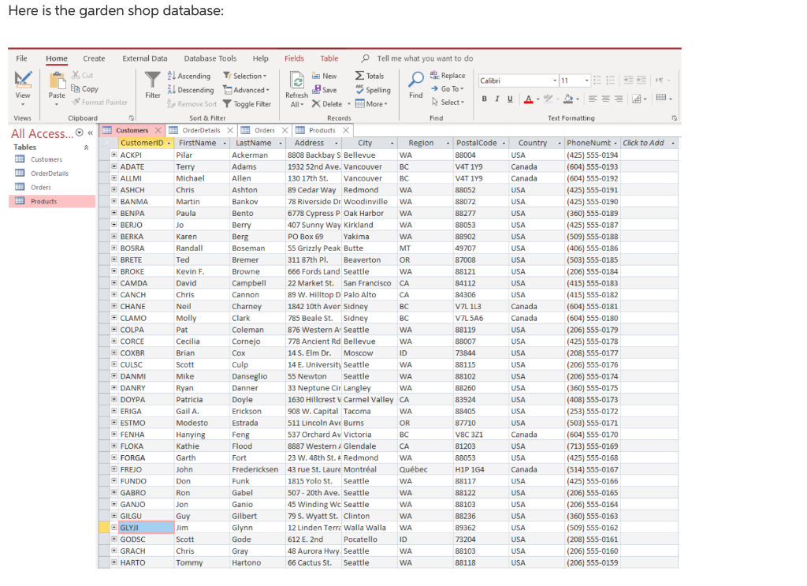Expand the ACKPI record subdatasheet

(113, 155)
